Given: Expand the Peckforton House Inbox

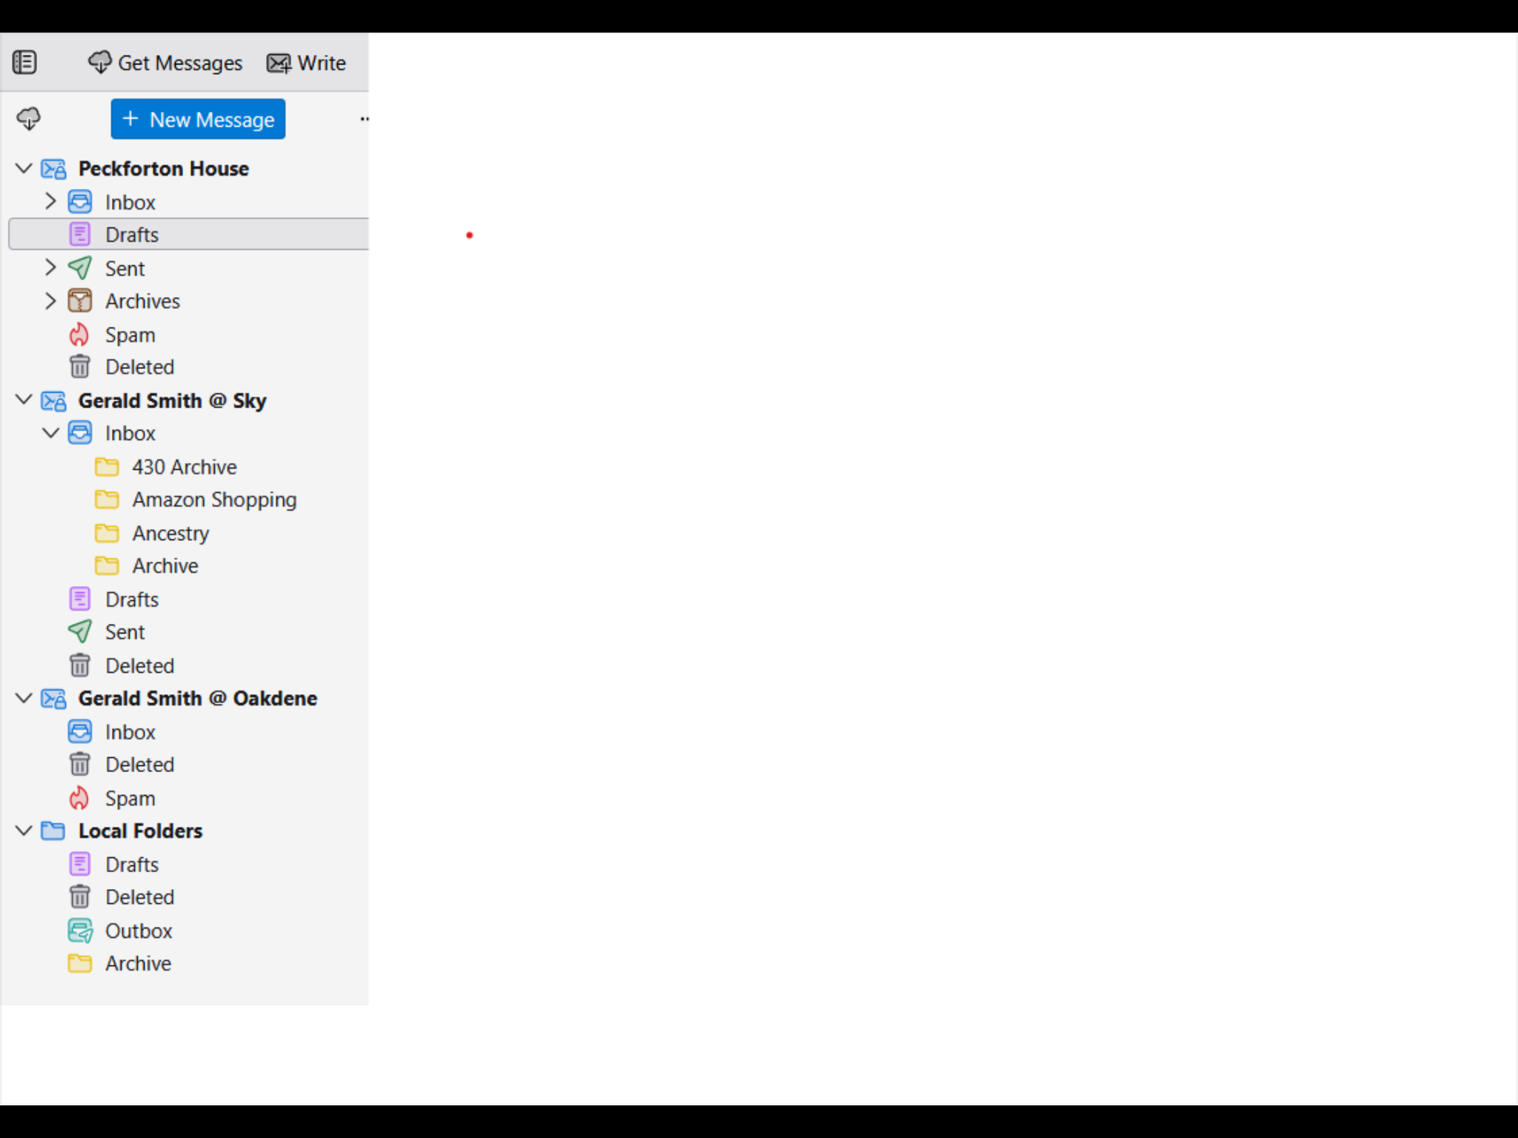Looking at the screenshot, I should (50, 202).
